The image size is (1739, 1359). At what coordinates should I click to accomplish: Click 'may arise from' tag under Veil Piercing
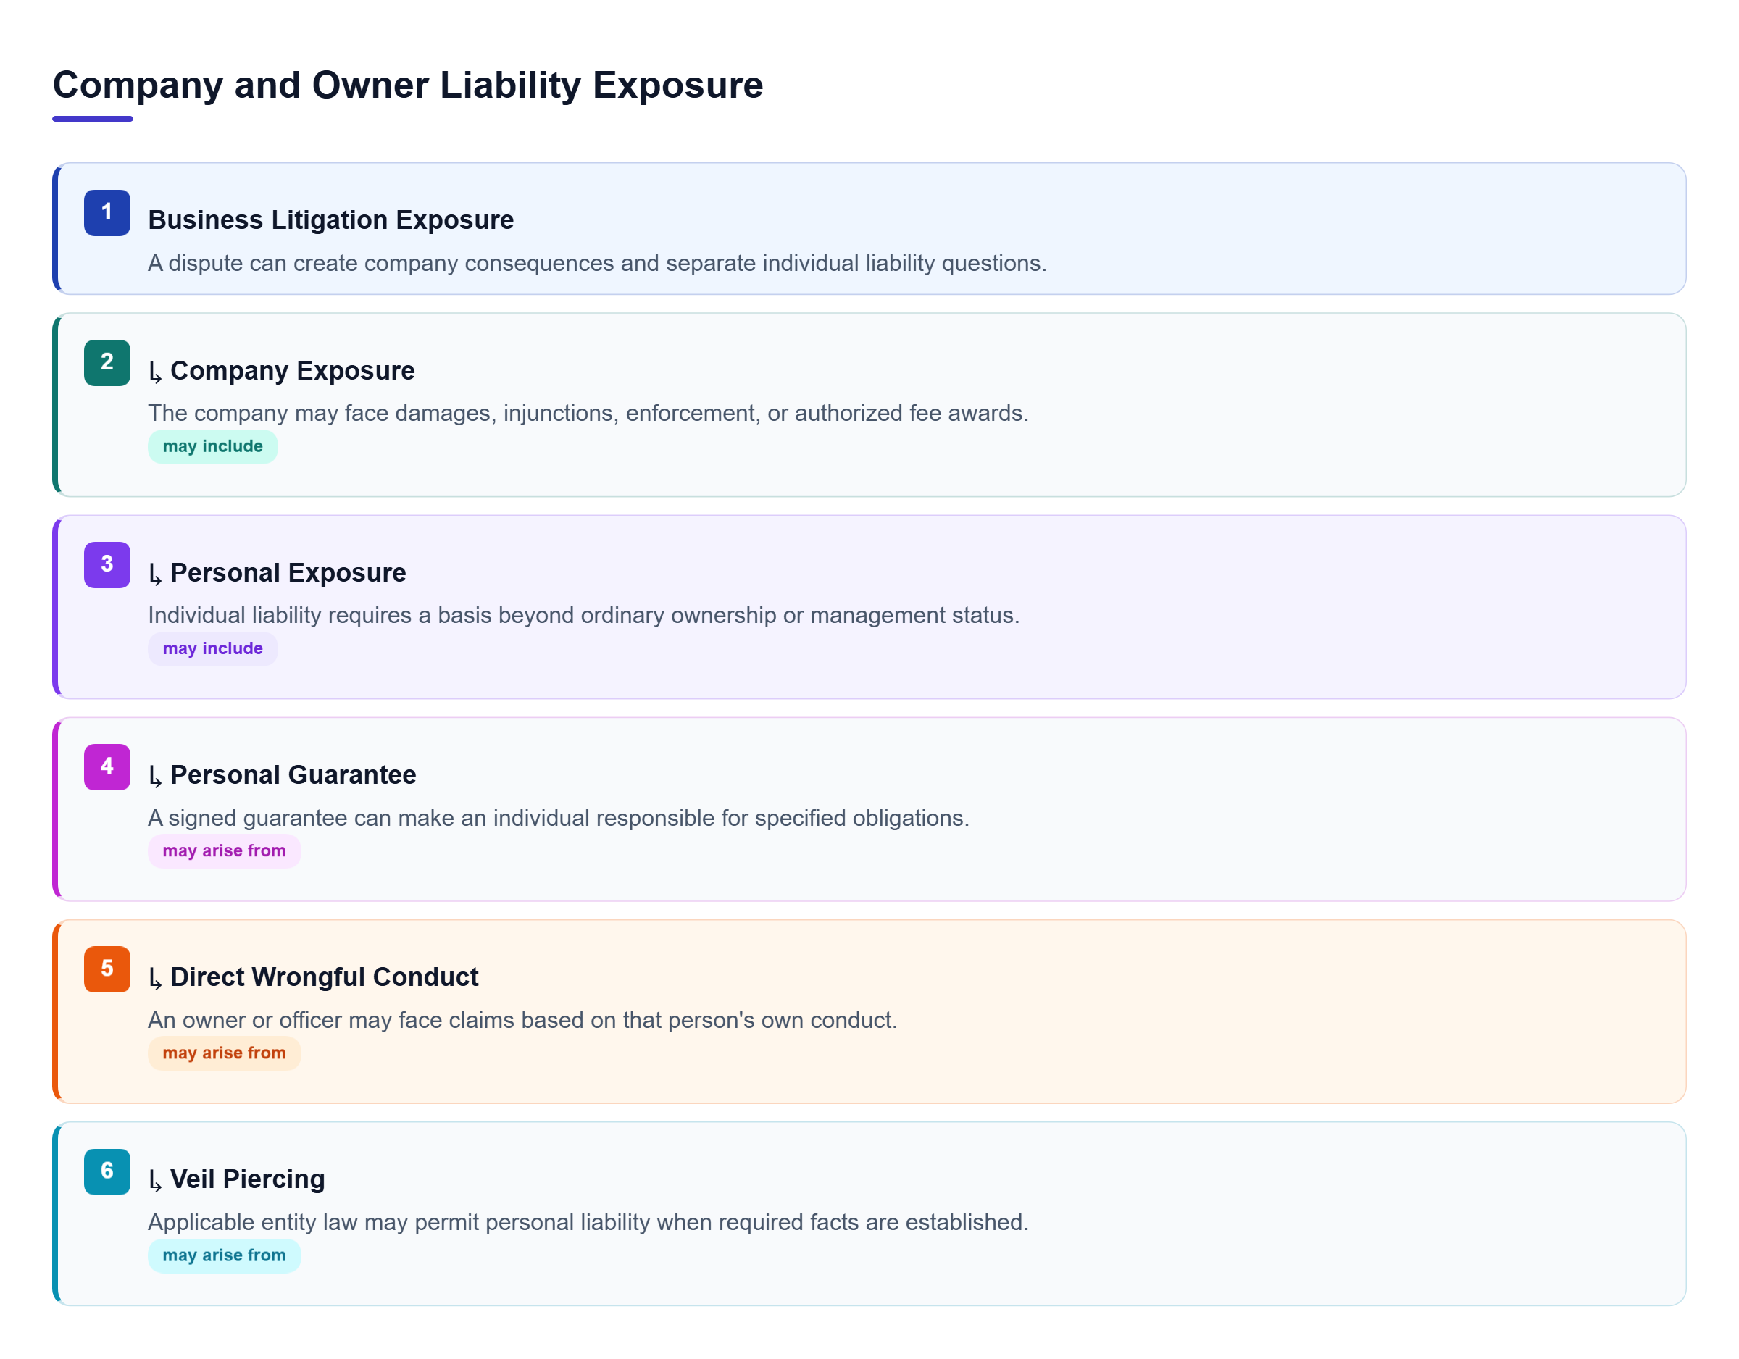click(x=225, y=1255)
